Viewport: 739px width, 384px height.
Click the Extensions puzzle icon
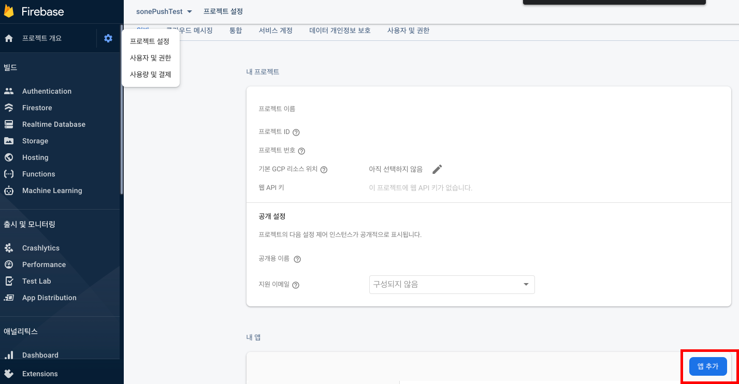[9, 374]
